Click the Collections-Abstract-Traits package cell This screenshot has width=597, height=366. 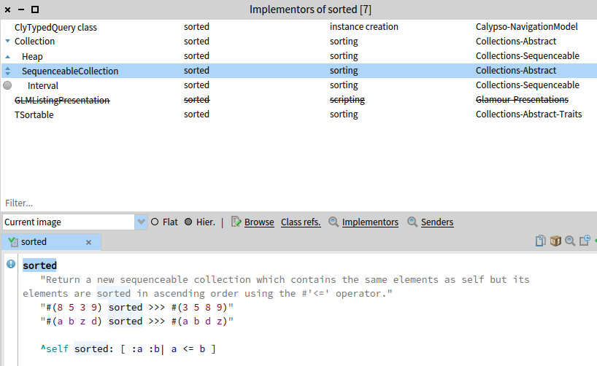click(529, 114)
